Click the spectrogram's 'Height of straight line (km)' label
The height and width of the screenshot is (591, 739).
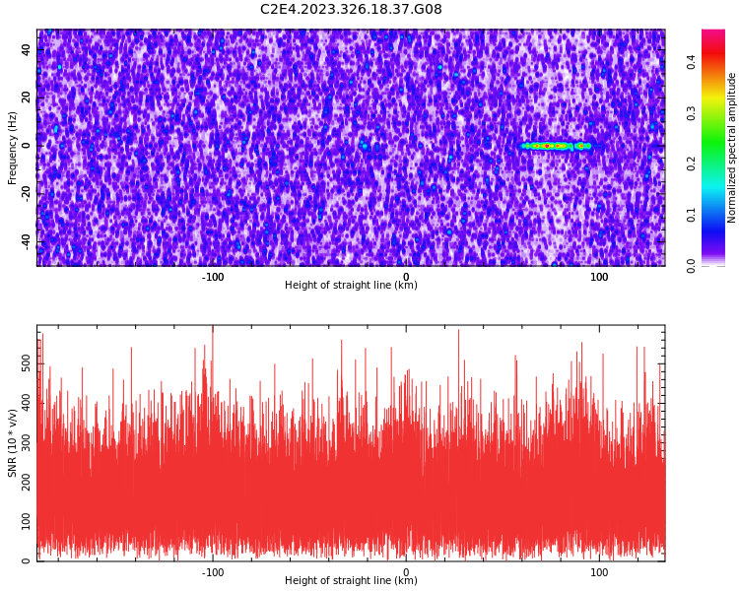(x=351, y=285)
